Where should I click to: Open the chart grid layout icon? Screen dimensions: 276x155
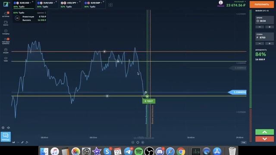(110, 5)
